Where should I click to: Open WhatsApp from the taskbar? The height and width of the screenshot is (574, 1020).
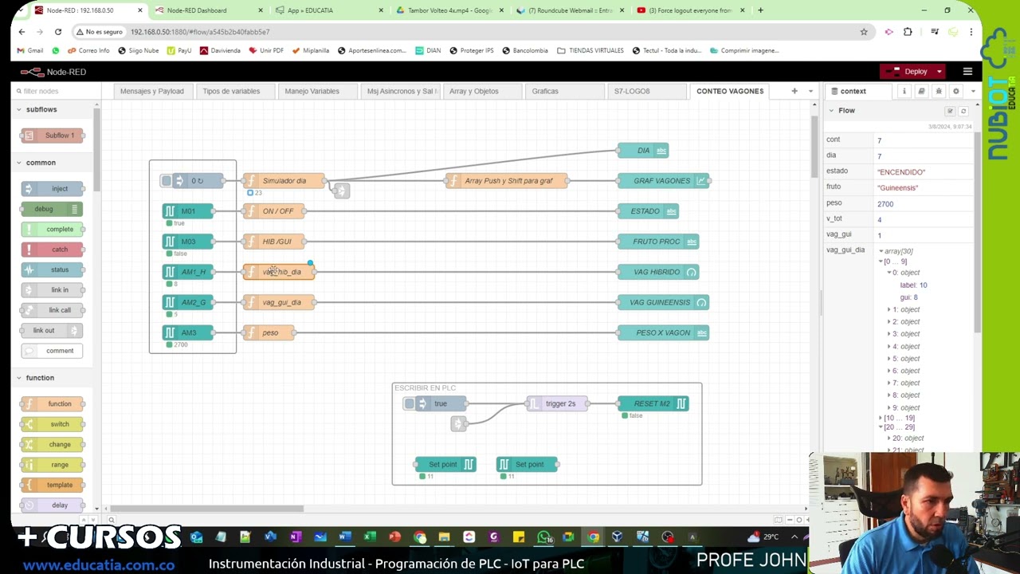tap(544, 537)
